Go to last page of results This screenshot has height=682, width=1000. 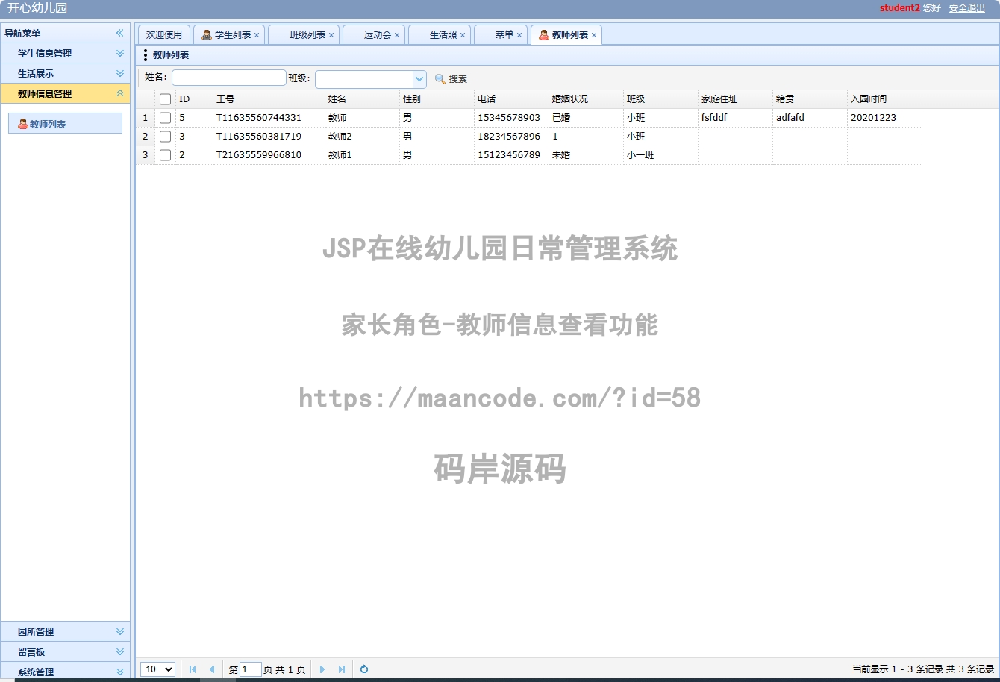pyautogui.click(x=342, y=669)
